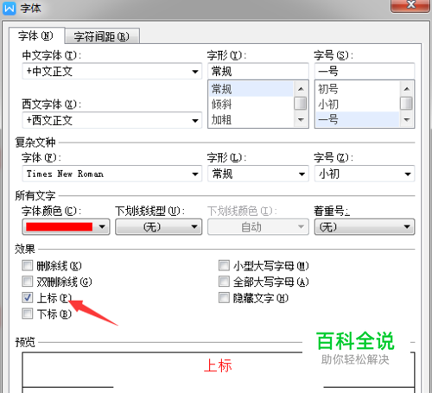The width and height of the screenshot is (432, 393).
Task: Open the 下划线线型 dropdown
Action: pyautogui.click(x=159, y=227)
